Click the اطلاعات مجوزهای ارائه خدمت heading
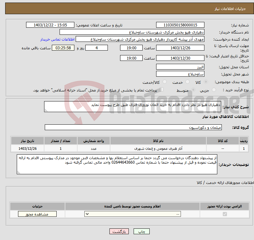 [x=225, y=183]
